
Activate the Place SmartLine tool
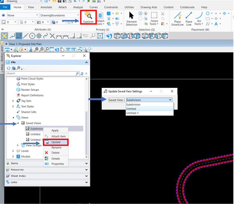[x=177, y=19]
